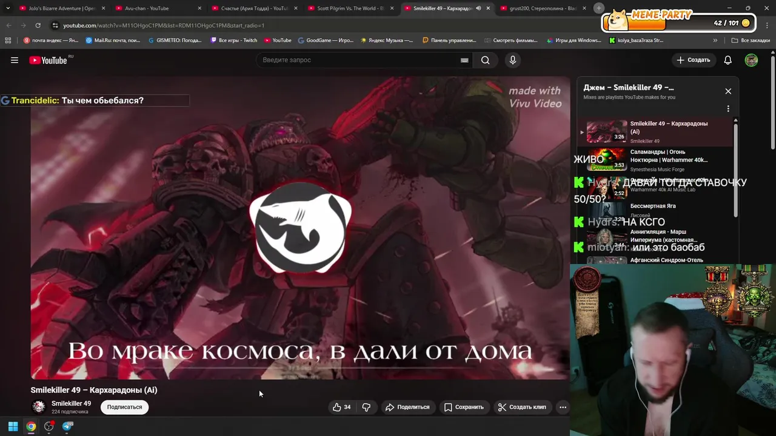Screen dimensions: 776x436
Task: Open the YouTube notifications bell
Action: (x=728, y=60)
